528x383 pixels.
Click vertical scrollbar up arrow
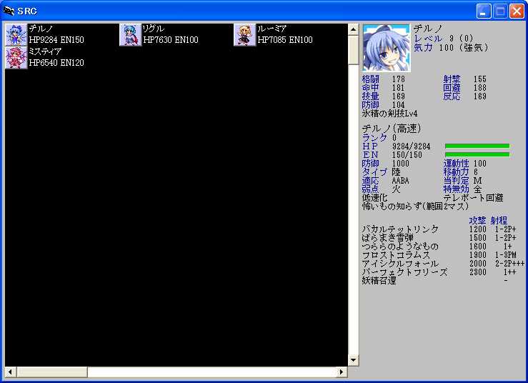(353, 29)
